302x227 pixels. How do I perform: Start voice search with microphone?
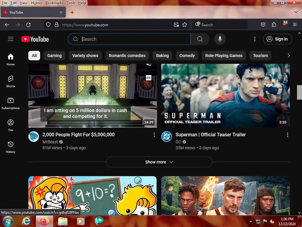coord(220,39)
